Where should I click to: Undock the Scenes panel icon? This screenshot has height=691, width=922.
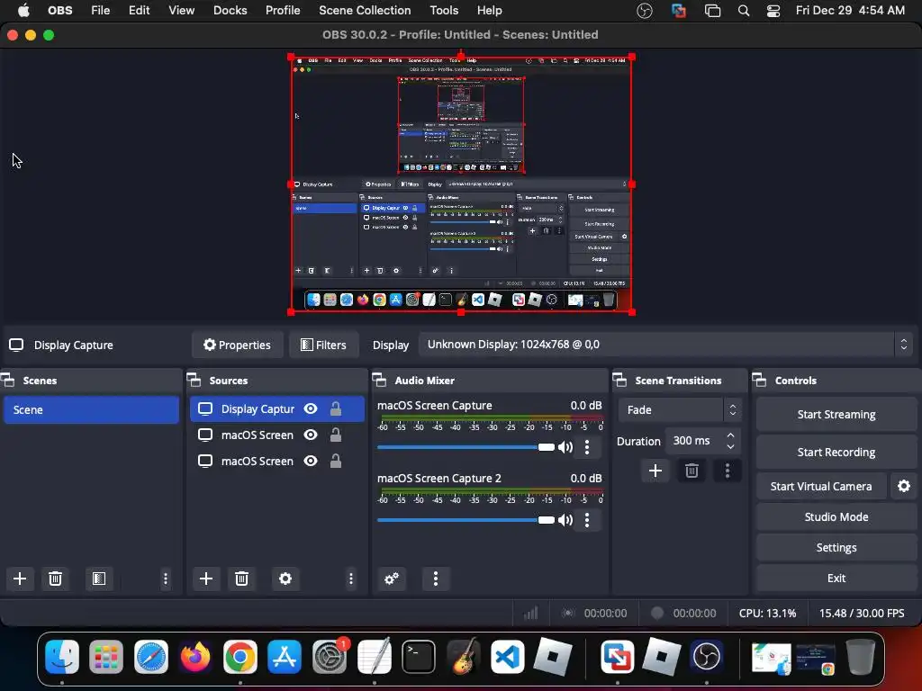point(7,381)
